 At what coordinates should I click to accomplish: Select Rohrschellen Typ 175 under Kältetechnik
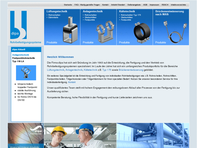point(131,15)
